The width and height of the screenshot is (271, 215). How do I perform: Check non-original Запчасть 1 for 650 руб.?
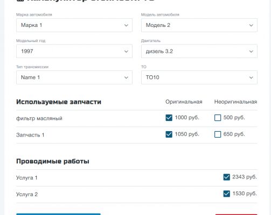click(x=218, y=134)
